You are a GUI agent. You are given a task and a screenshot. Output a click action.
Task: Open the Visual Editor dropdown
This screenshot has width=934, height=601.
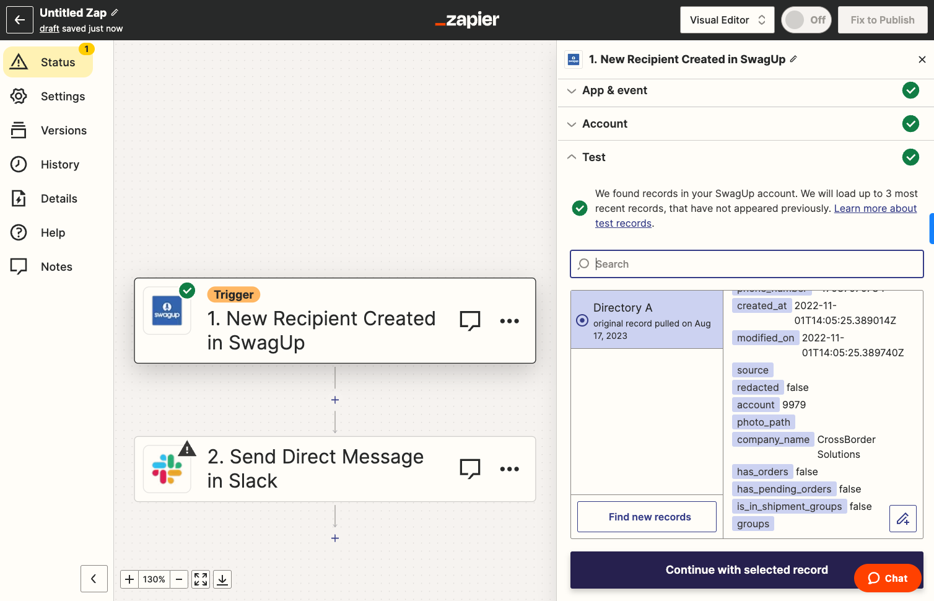pyautogui.click(x=728, y=20)
